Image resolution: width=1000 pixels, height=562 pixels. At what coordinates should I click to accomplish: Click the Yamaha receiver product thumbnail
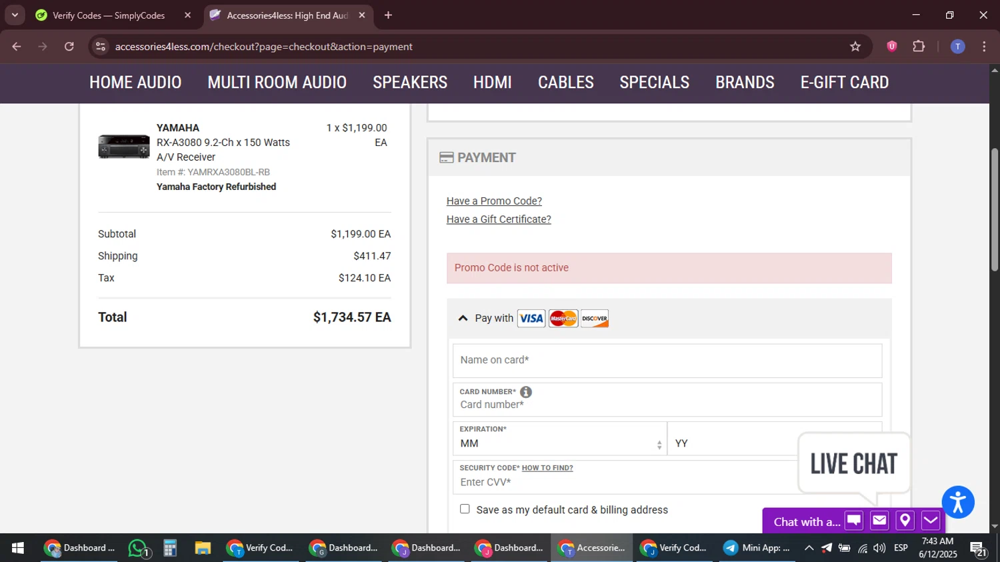coord(124,146)
